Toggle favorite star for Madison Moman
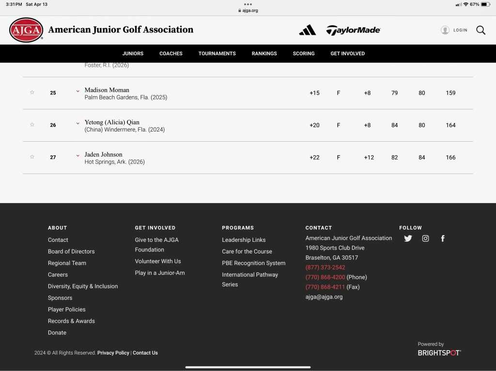 click(32, 92)
